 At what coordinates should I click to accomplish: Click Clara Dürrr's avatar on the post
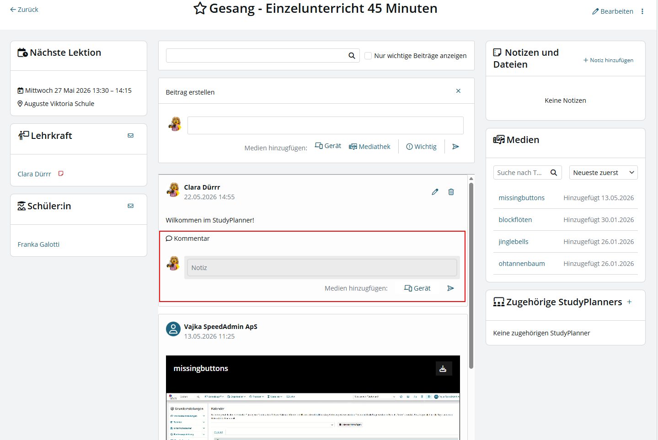tap(173, 190)
